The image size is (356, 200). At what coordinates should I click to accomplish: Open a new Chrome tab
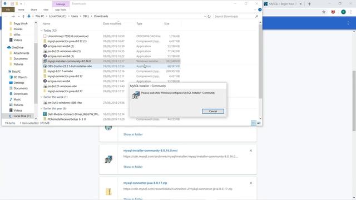coord(309,4)
